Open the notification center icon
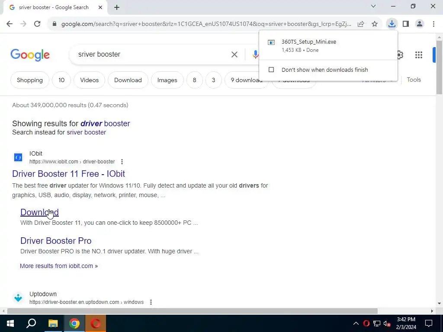The width and height of the screenshot is (443, 332). click(x=429, y=323)
